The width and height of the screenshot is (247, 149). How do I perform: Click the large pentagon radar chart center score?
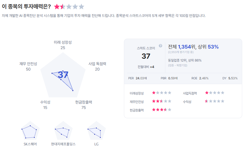tap(63, 75)
